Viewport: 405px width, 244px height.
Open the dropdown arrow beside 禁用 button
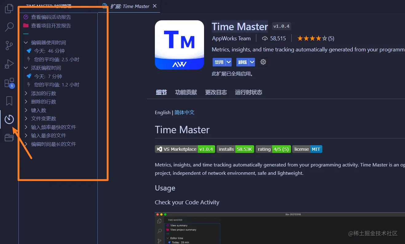coord(229,62)
